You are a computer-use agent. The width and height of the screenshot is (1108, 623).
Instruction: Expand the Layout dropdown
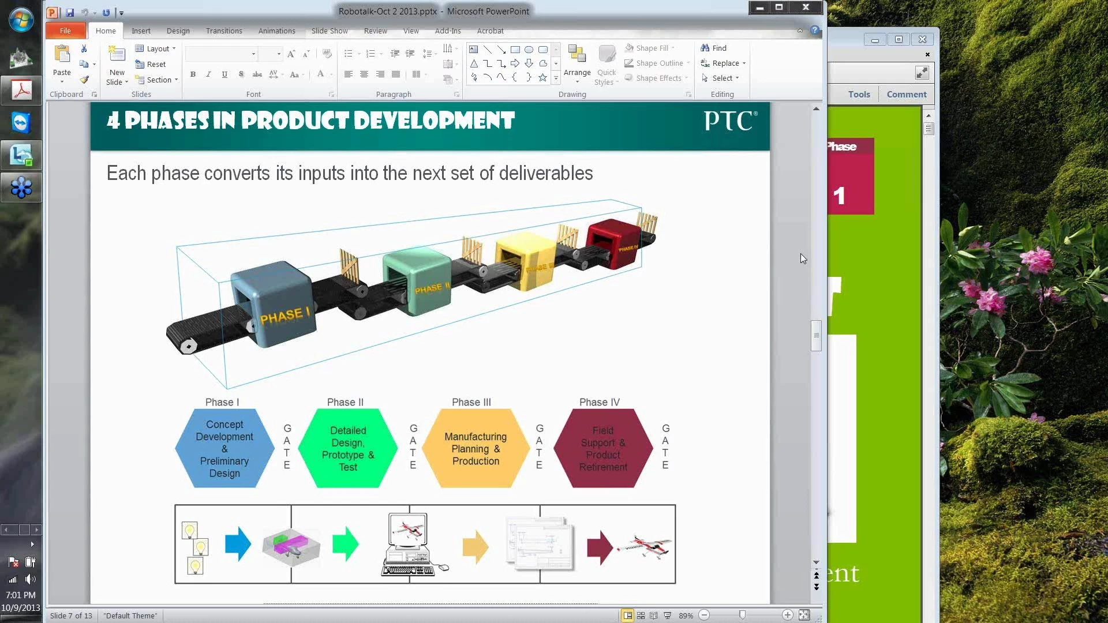click(x=156, y=48)
